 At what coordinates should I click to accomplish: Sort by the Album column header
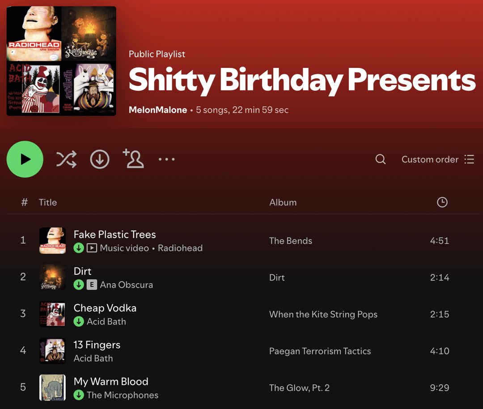click(x=283, y=202)
